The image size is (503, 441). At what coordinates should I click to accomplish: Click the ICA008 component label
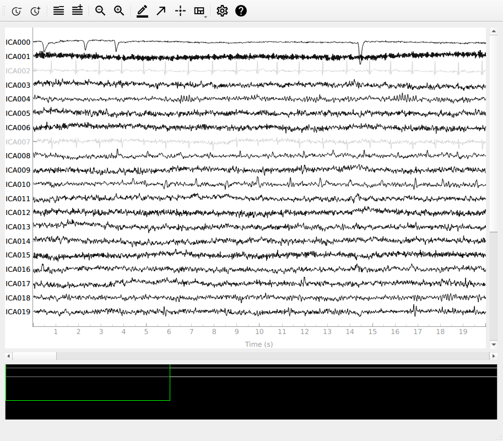click(18, 155)
